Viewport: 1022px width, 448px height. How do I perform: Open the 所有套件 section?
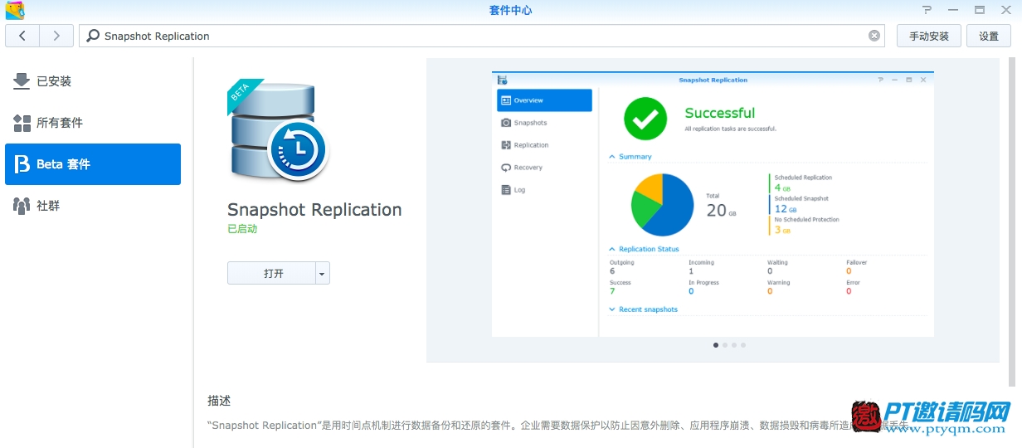click(x=93, y=123)
